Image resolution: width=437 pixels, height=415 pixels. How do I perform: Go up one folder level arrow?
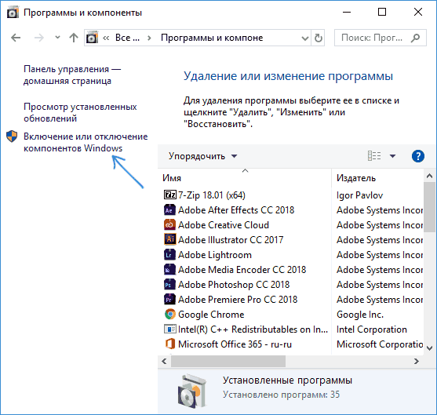(74, 38)
